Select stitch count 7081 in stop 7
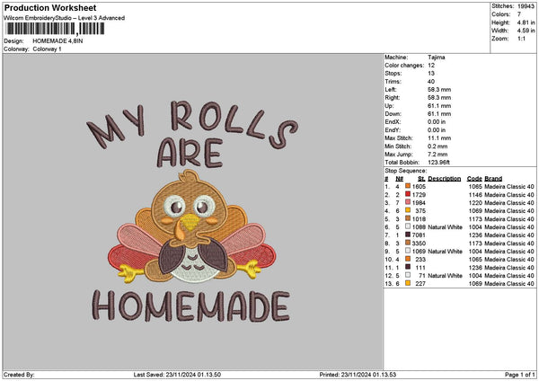 pyautogui.click(x=419, y=235)
